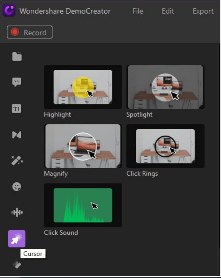Open the Media Library folder icon
The width and height of the screenshot is (221, 278).
17,57
